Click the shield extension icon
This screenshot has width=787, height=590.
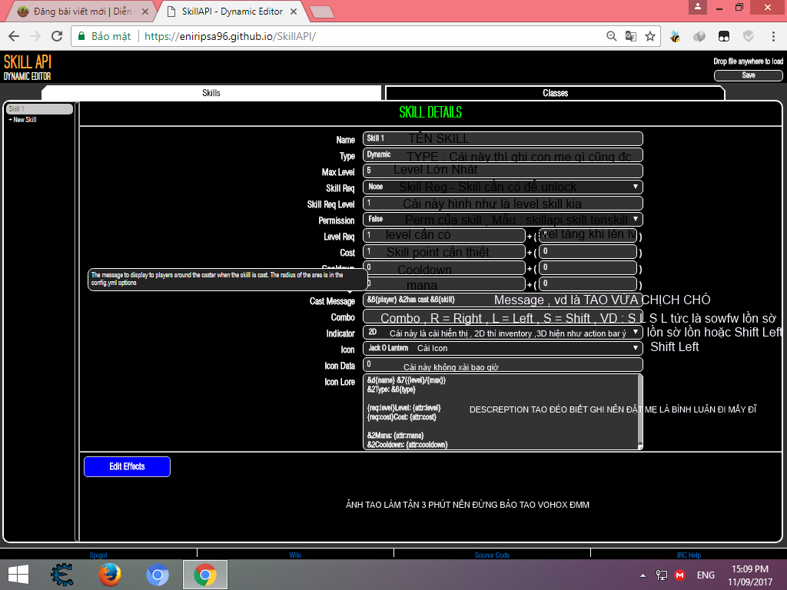click(x=749, y=36)
